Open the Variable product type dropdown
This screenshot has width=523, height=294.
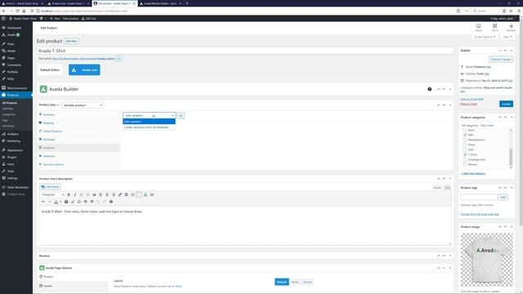(x=83, y=105)
